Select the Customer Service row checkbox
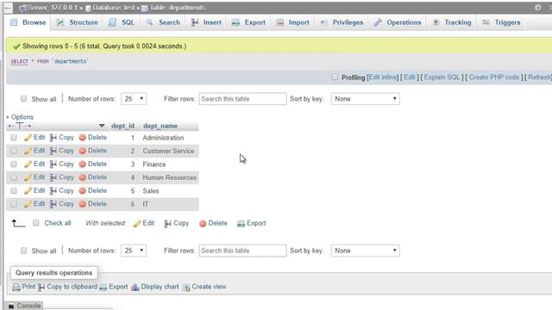 point(14,151)
